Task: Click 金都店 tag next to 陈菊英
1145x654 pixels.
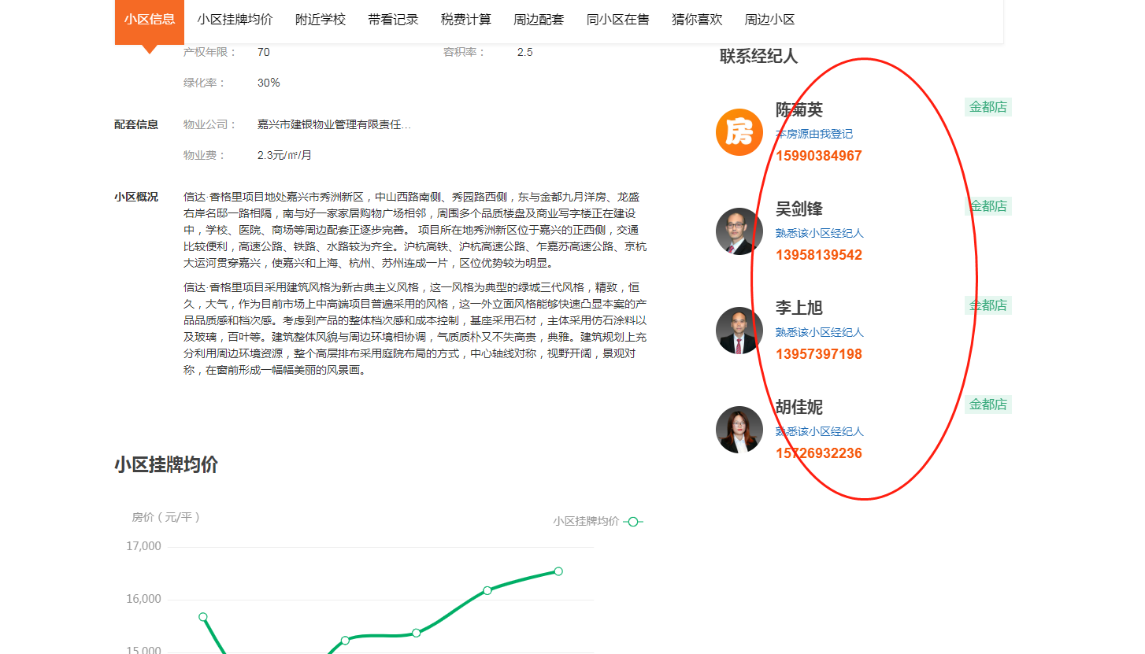Action: [988, 107]
